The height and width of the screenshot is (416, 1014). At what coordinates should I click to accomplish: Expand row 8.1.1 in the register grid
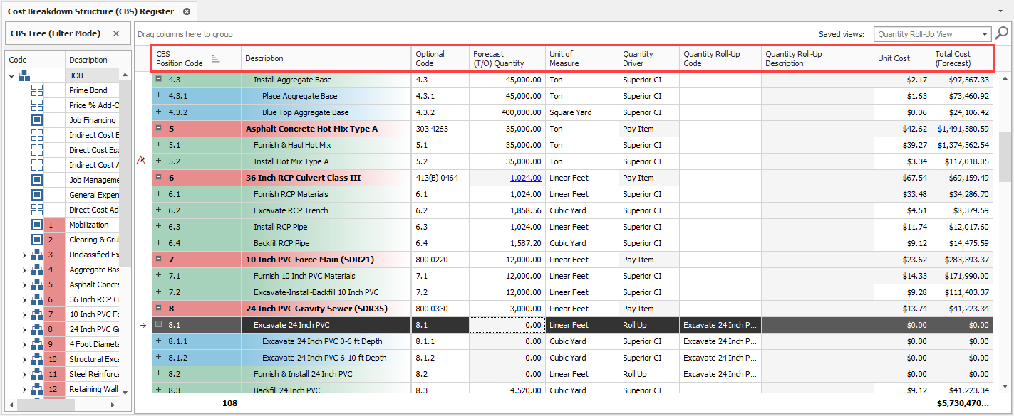click(x=159, y=341)
